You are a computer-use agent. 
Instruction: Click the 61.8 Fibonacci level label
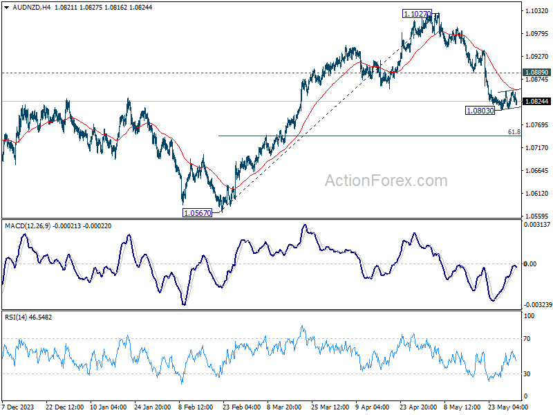514,132
